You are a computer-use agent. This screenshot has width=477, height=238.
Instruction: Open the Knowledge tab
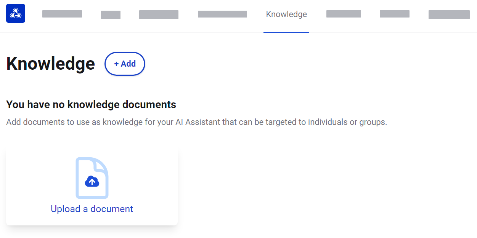pos(286,14)
